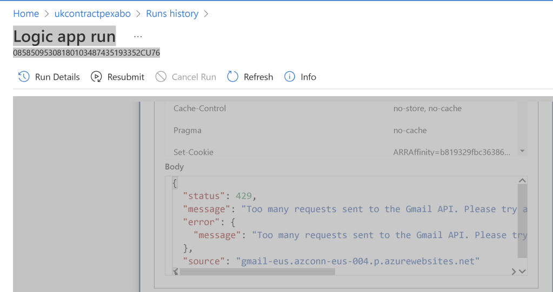Image resolution: width=553 pixels, height=292 pixels.
Task: Click the Cancel Run label
Action: coord(194,77)
